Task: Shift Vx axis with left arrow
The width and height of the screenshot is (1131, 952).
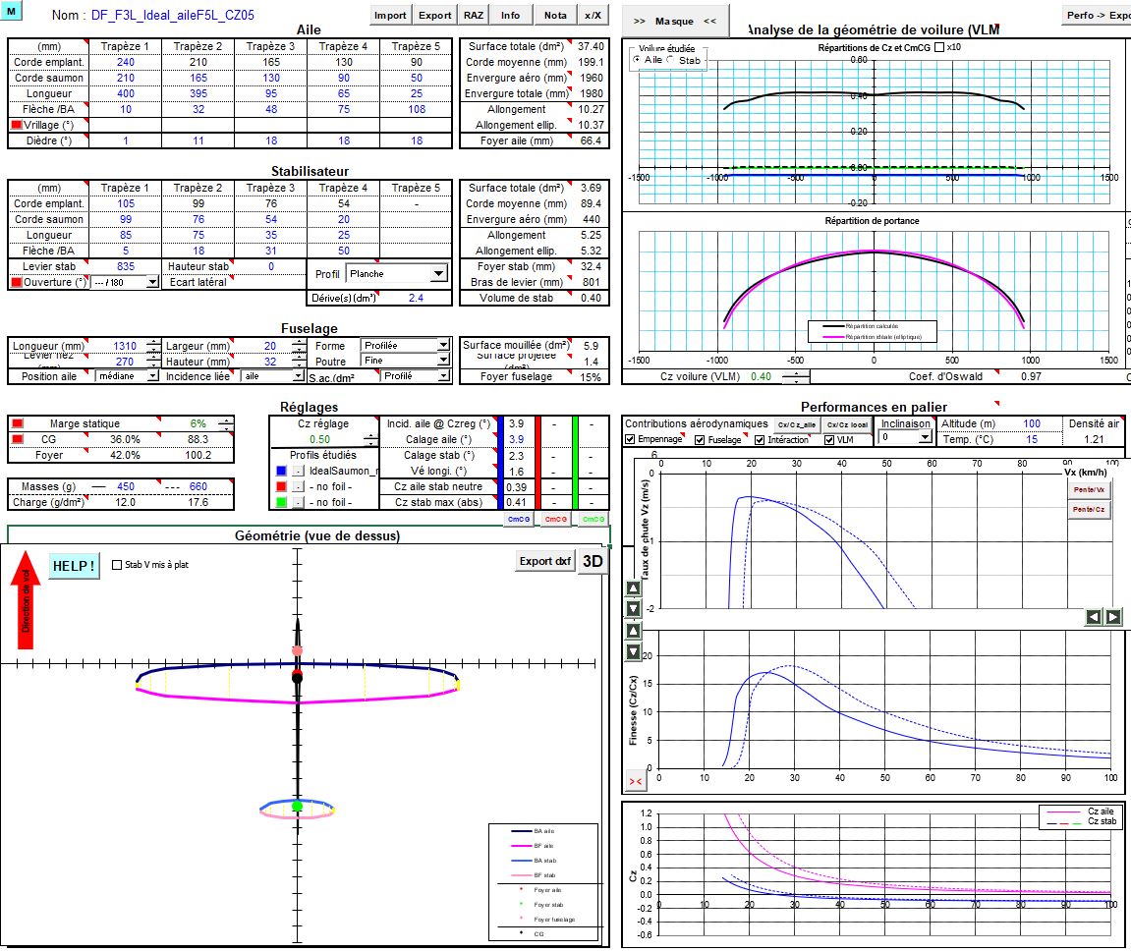Action: click(1095, 617)
